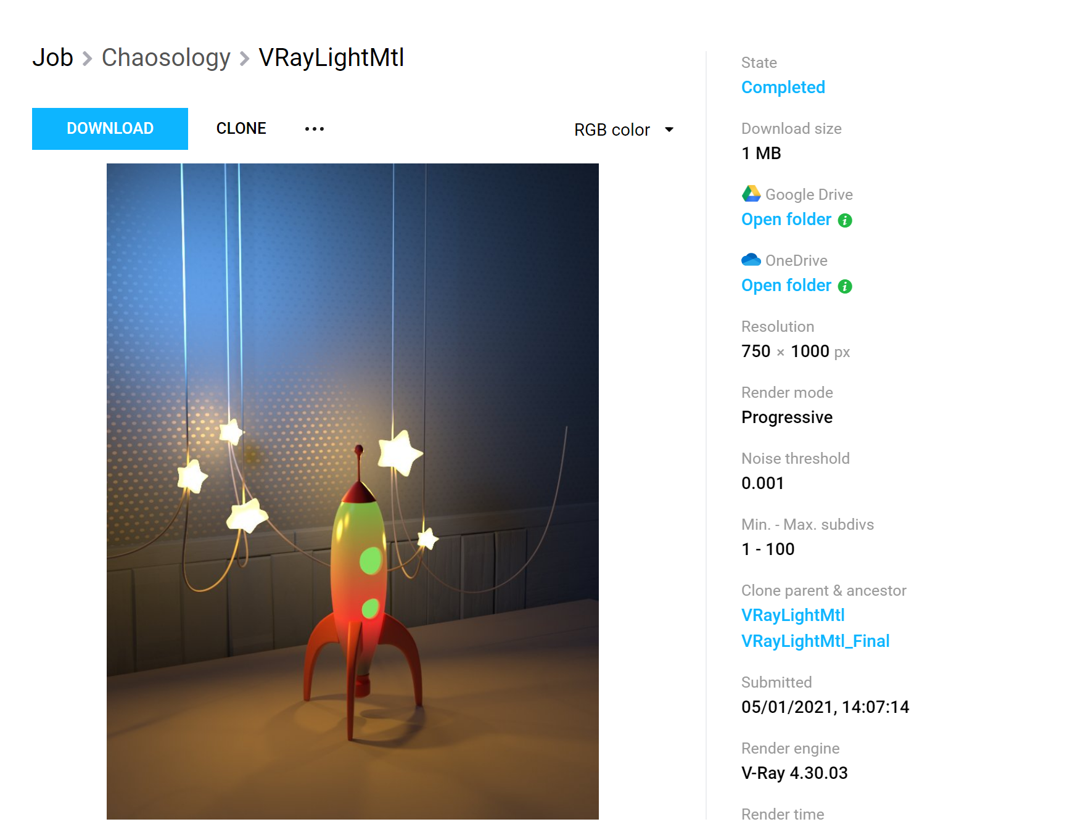Open the OneDrive folder link

click(x=786, y=286)
